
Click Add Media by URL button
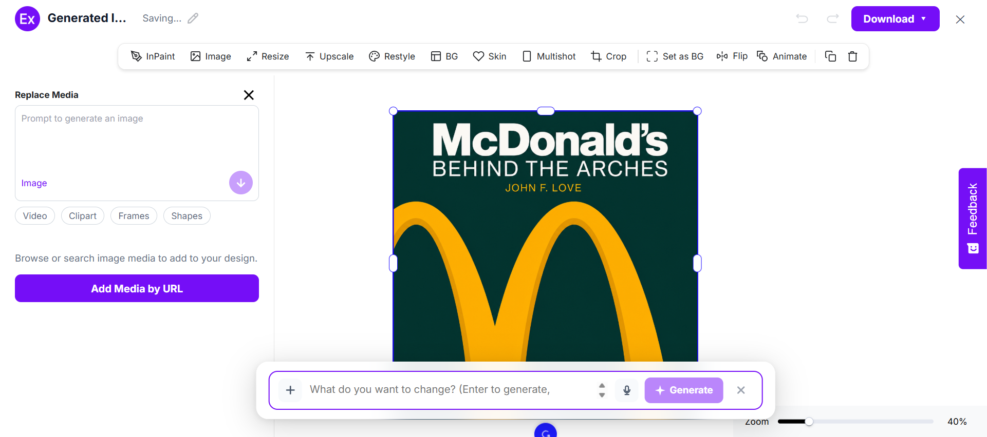(x=137, y=288)
